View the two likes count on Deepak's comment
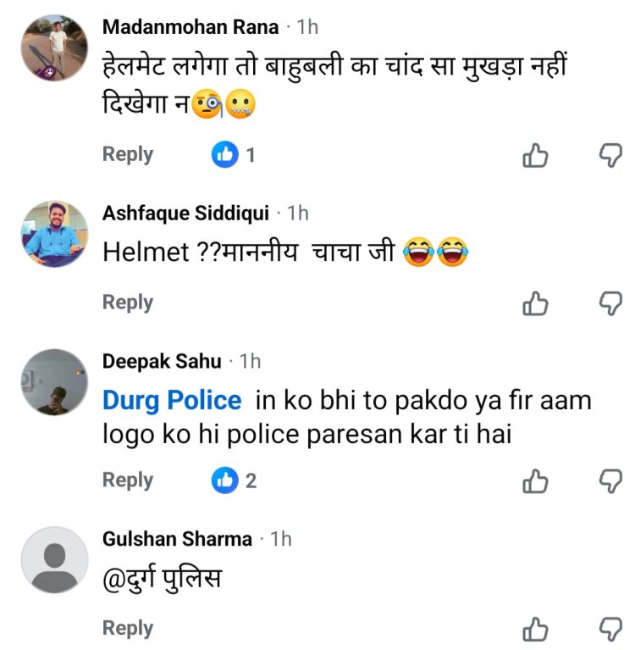 pos(235,481)
